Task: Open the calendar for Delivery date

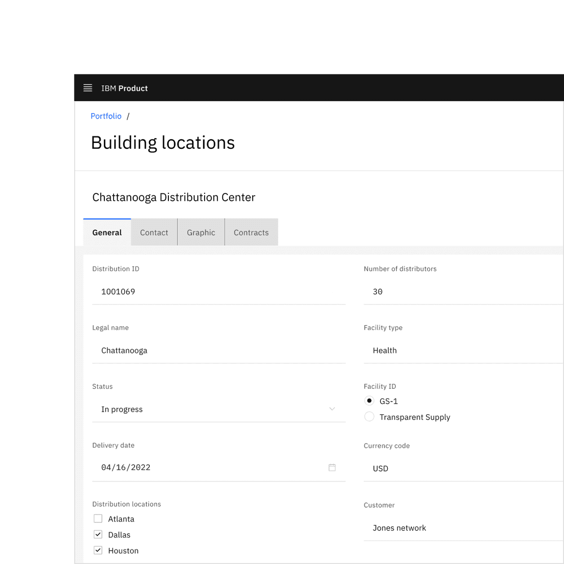Action: [x=332, y=468]
